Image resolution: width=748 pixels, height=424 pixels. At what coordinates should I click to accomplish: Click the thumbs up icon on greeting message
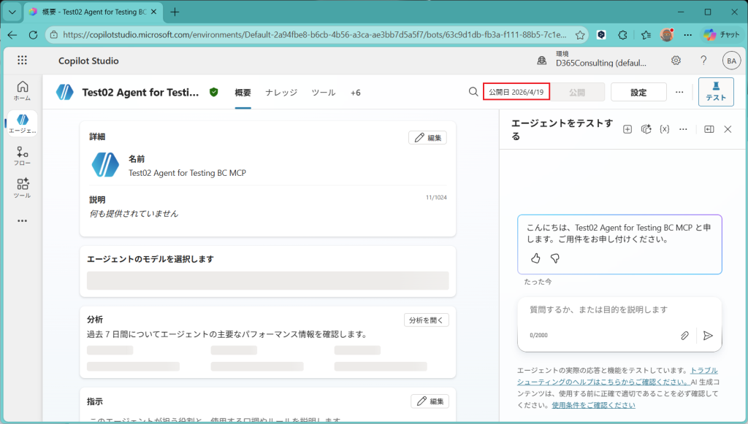535,258
